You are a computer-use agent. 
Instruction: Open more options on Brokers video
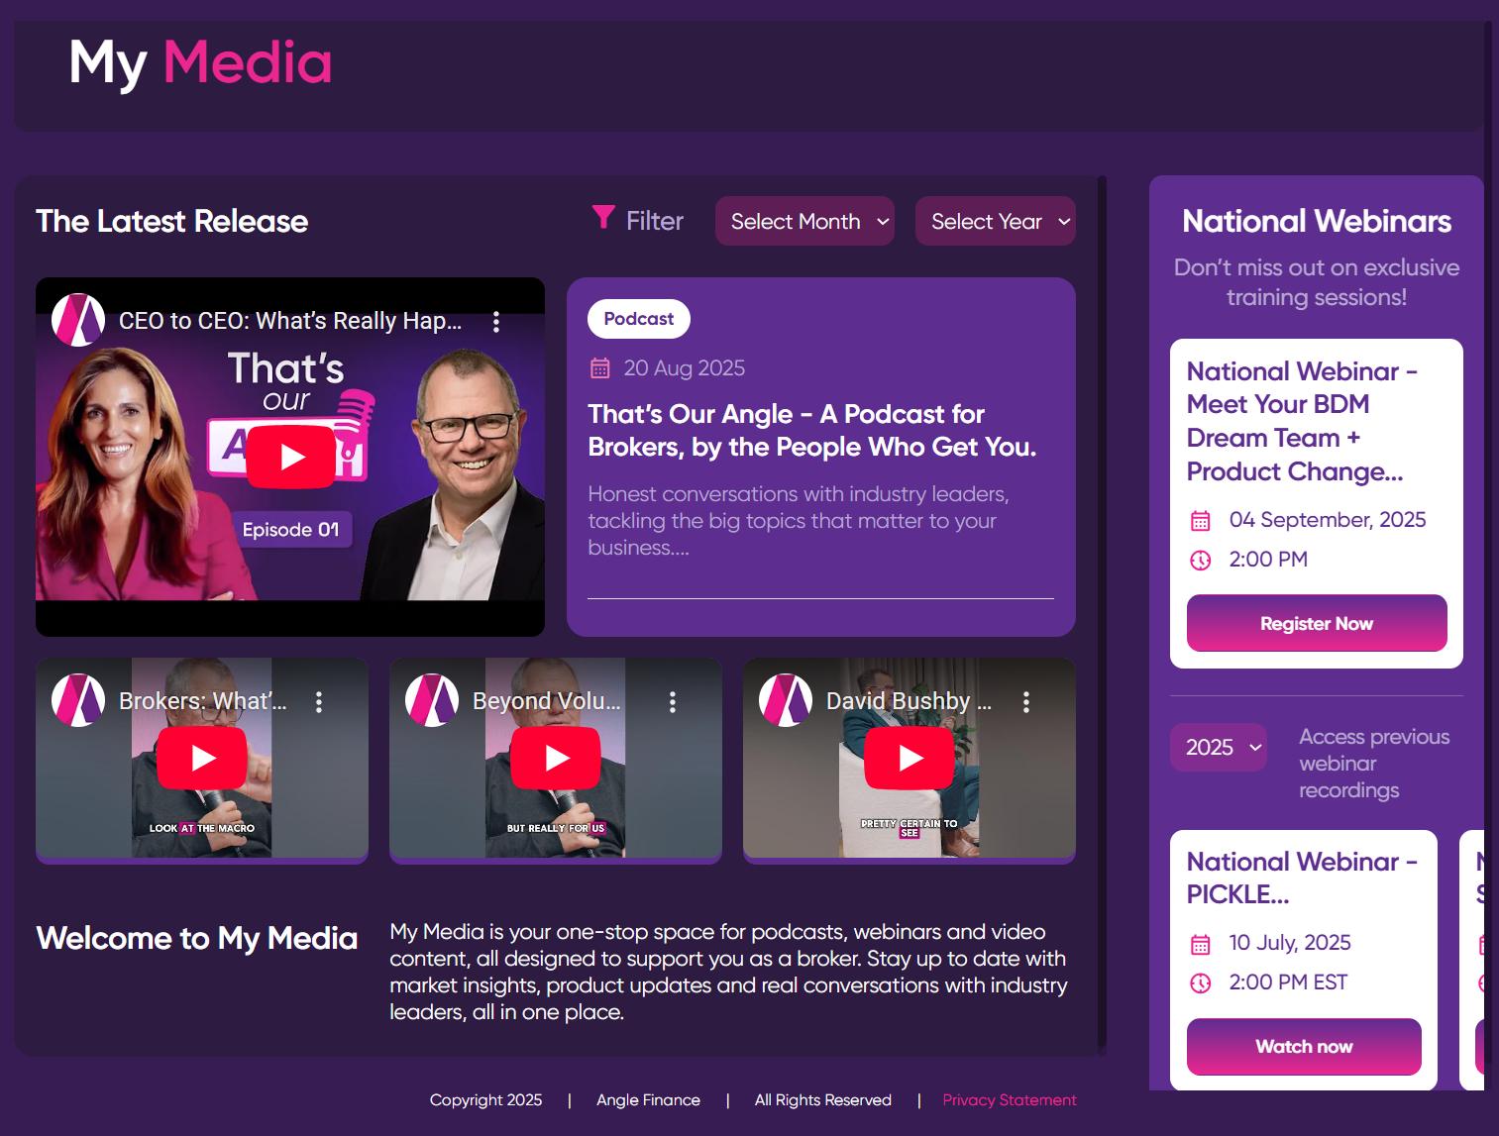[x=319, y=701]
